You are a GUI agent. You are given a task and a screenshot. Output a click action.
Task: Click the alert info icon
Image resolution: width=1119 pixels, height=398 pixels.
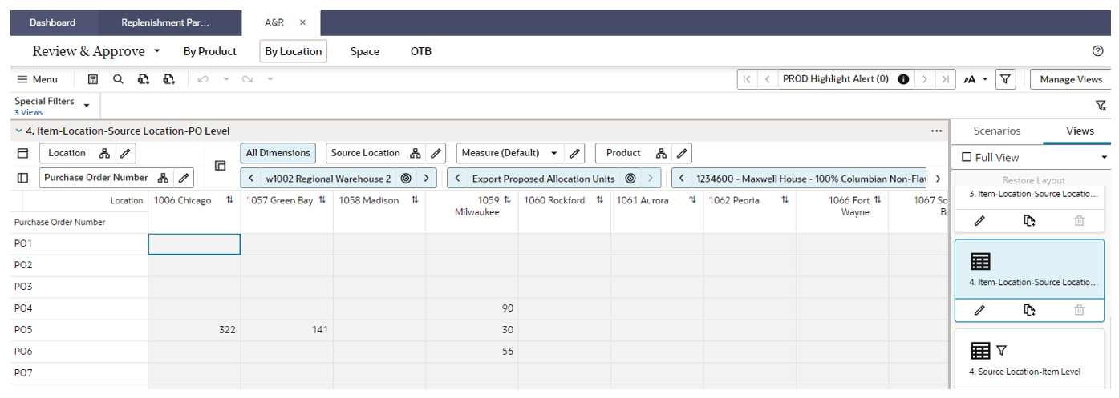(x=903, y=79)
